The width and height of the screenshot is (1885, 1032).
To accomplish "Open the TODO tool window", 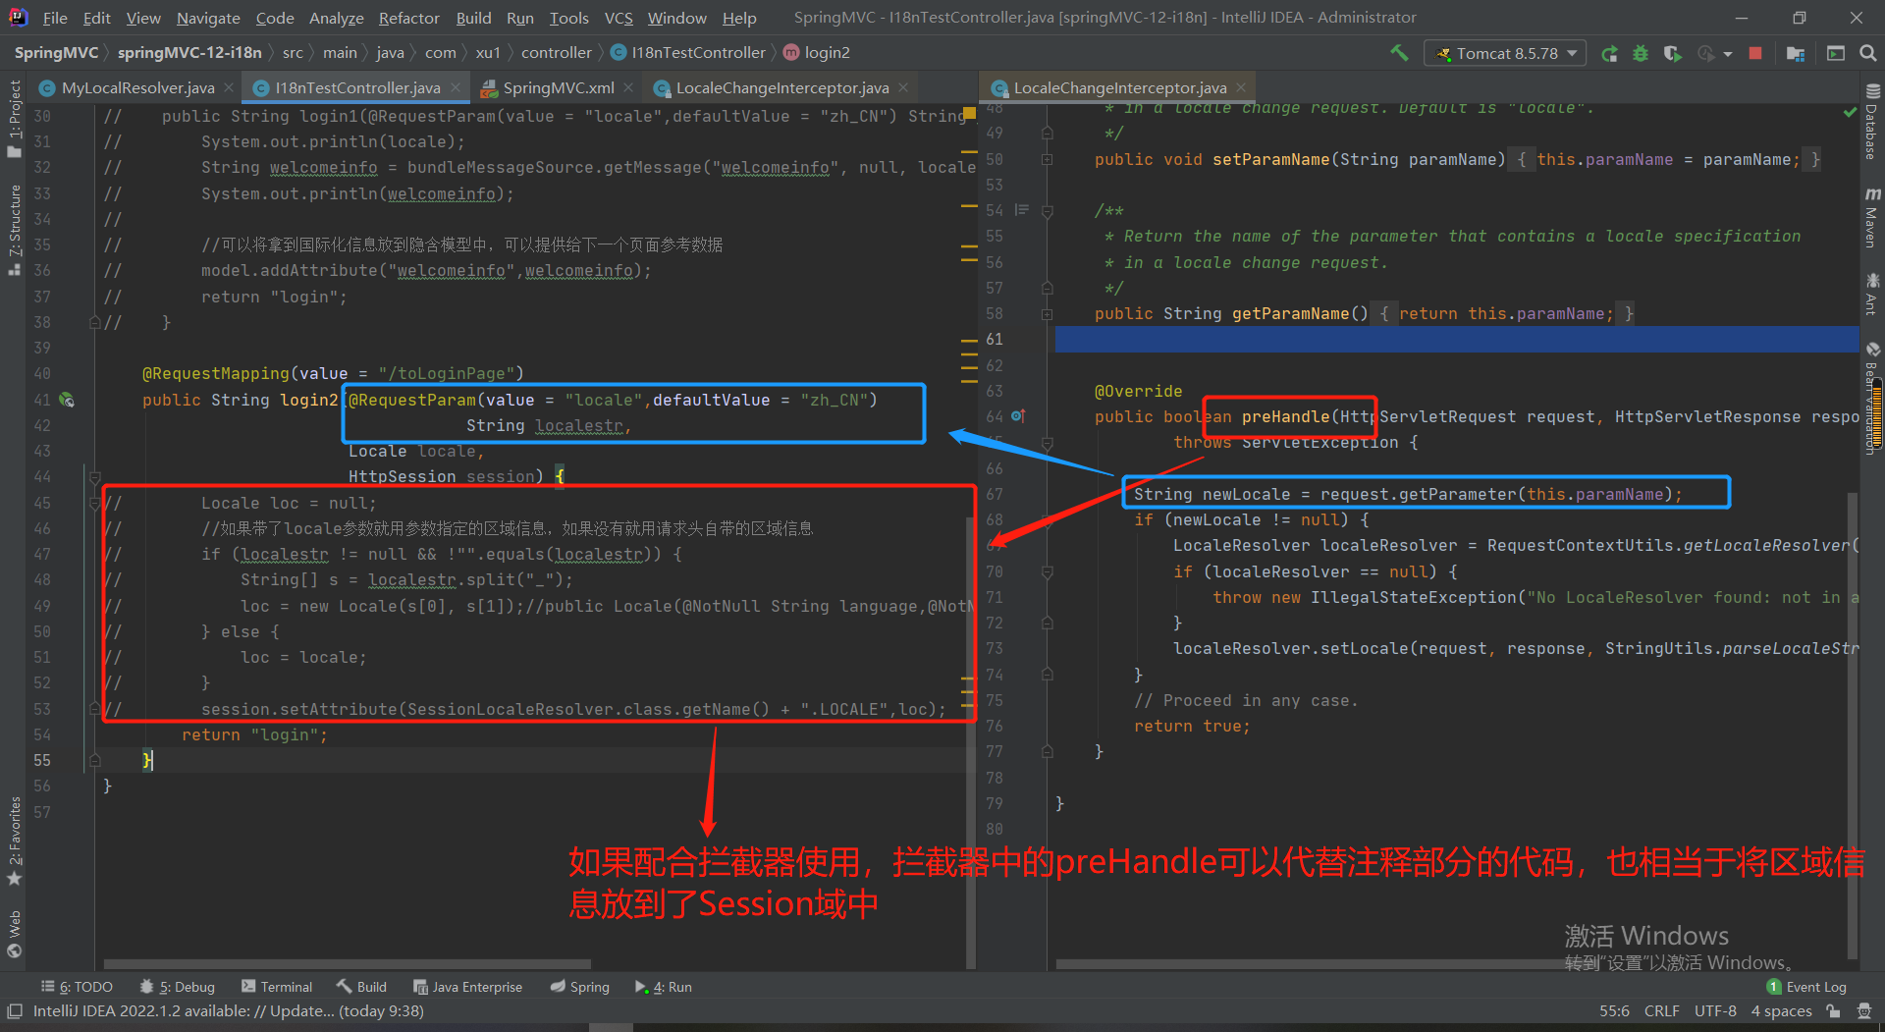I will [x=77, y=987].
